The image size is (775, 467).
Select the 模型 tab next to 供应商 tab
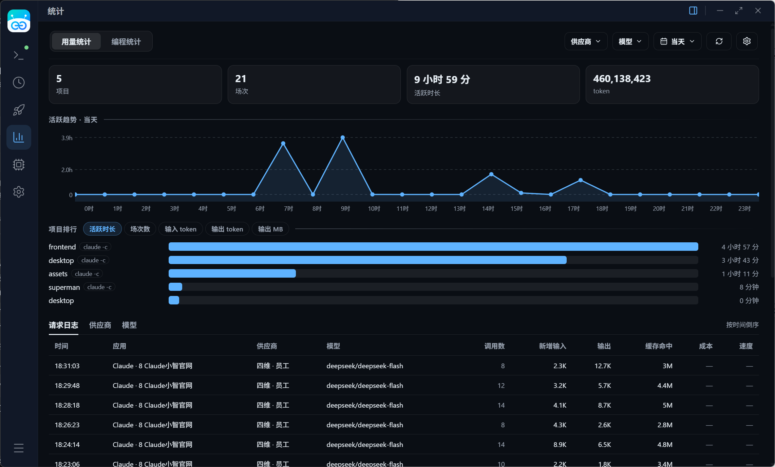pyautogui.click(x=129, y=325)
